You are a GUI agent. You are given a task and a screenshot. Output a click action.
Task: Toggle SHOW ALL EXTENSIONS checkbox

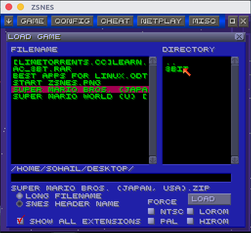pyautogui.click(x=21, y=221)
